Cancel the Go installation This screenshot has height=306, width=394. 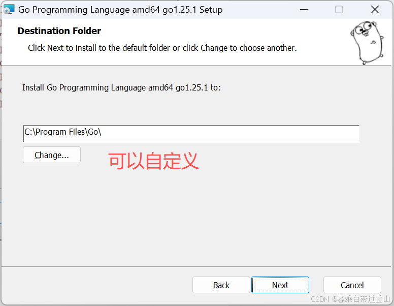point(352,285)
